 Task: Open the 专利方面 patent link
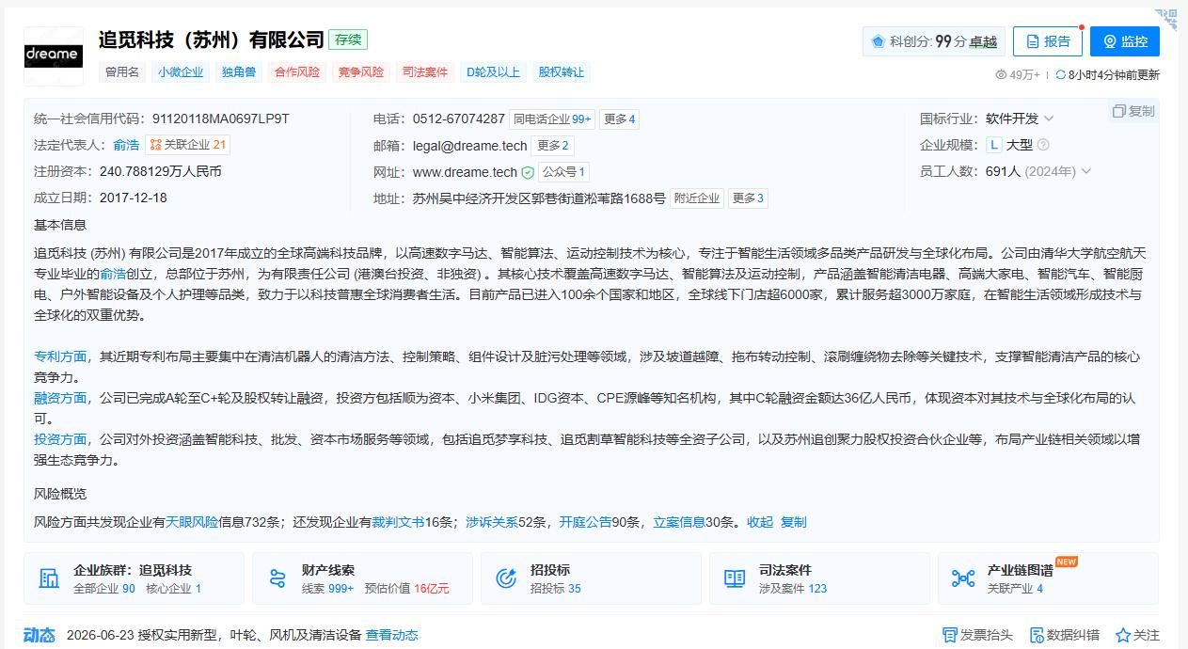point(60,356)
